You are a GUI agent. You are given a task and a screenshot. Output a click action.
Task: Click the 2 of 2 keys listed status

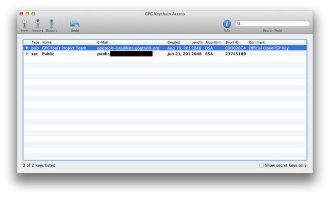pyautogui.click(x=39, y=165)
